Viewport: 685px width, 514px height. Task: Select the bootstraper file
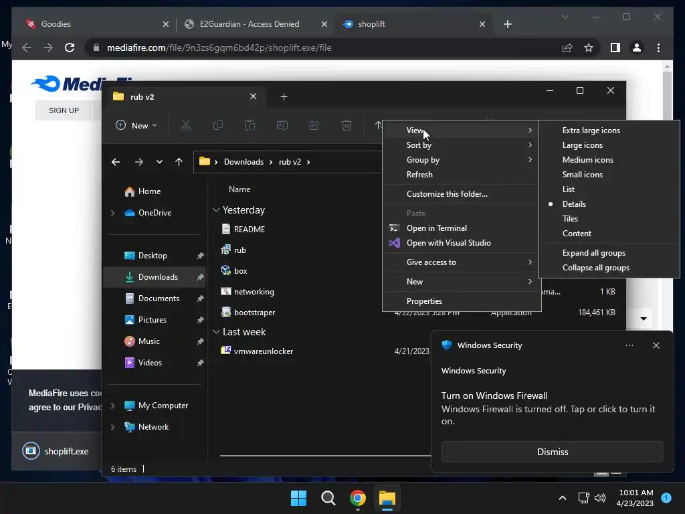(255, 313)
